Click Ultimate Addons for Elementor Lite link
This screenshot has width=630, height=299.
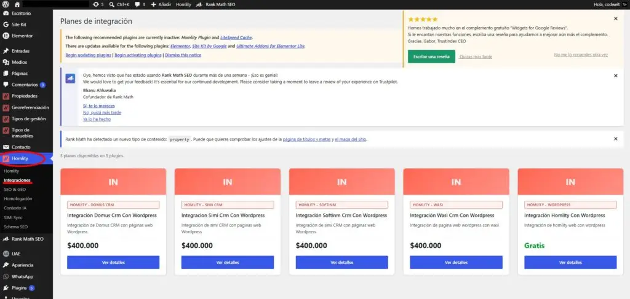pos(271,46)
